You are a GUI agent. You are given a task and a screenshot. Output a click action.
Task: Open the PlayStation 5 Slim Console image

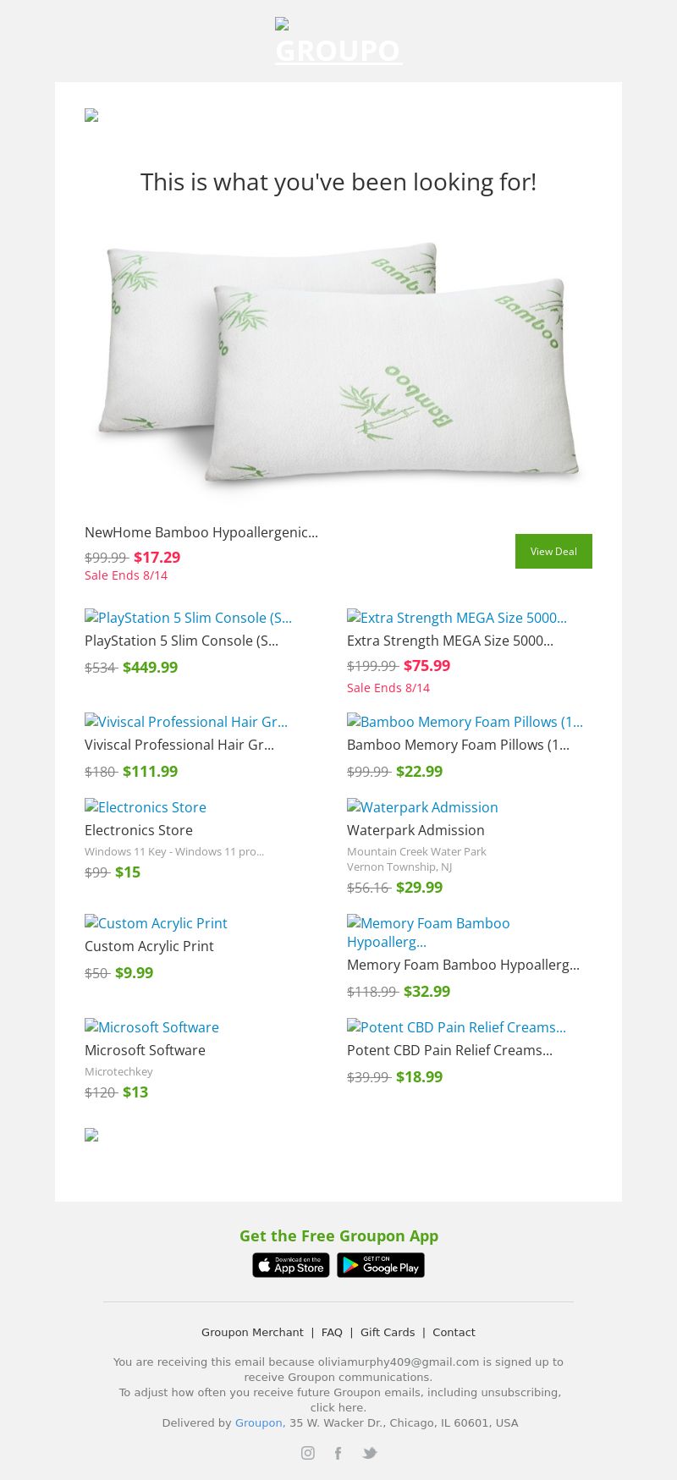click(188, 618)
